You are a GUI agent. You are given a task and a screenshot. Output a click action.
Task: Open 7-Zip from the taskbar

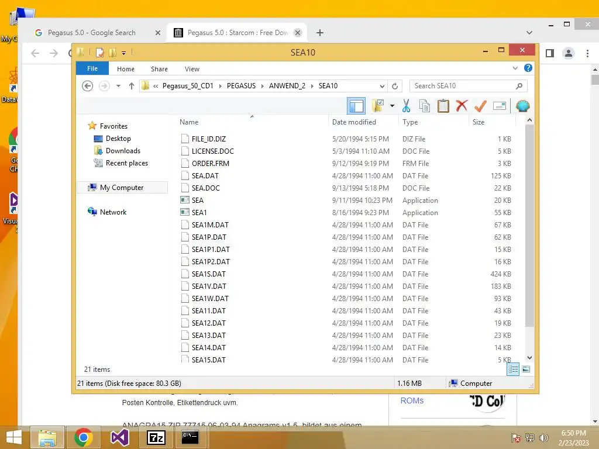click(156, 437)
